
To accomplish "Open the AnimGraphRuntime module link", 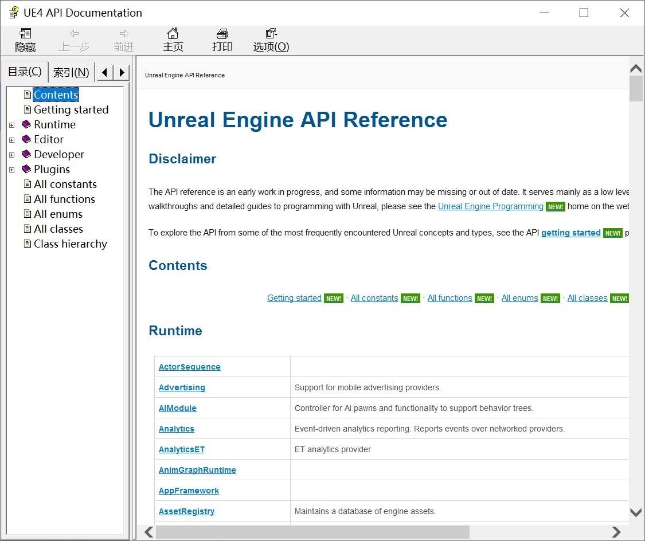I will (197, 470).
